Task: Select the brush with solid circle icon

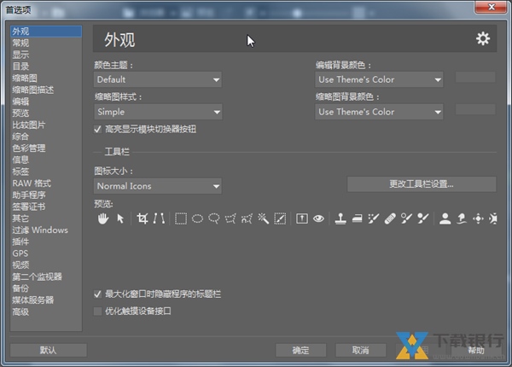Action: [423, 218]
